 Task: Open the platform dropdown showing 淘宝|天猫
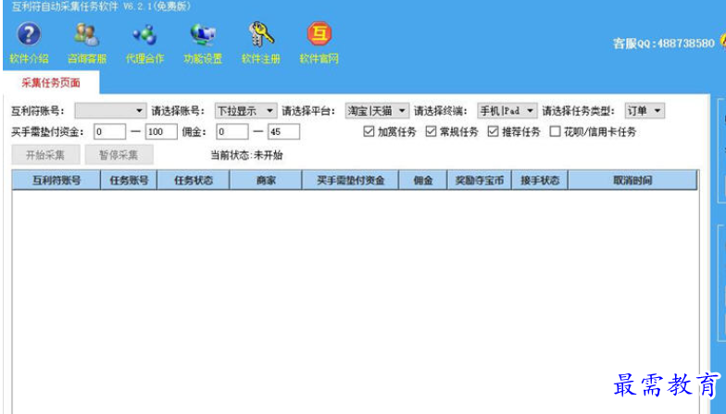(377, 111)
